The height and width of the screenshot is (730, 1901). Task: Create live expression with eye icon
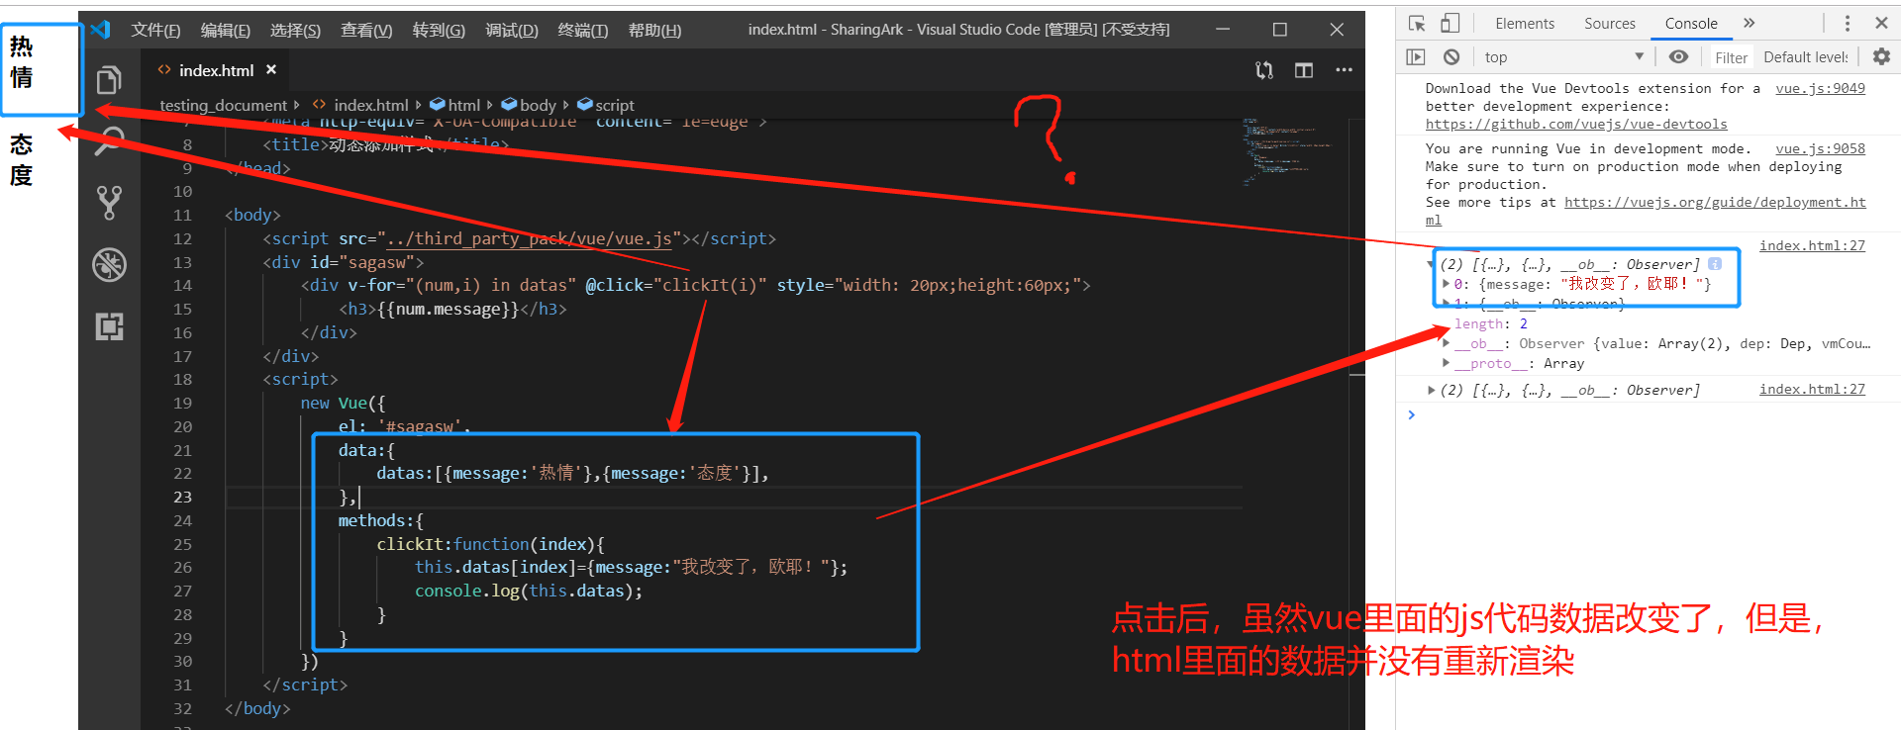1678,56
